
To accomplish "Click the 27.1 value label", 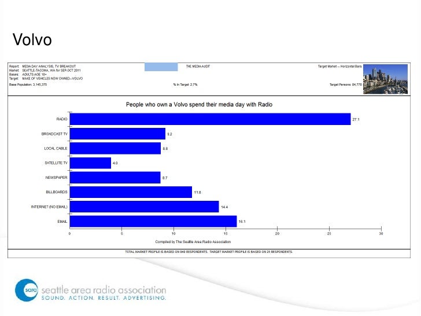I will click(356, 120).
